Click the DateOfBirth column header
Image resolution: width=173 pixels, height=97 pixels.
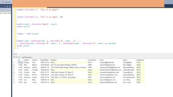click(x=45, y=60)
